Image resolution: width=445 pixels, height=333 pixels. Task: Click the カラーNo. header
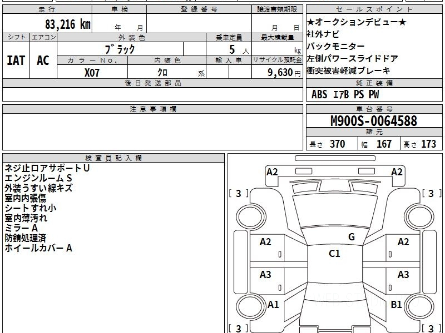coord(92,60)
